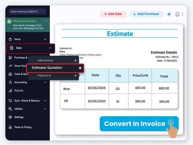Click quantity 01 in Oil row
This screenshot has width=193, height=145.
(118, 101)
